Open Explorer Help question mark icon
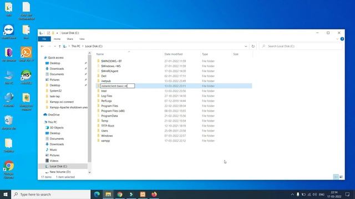This screenshot has height=199, width=355. tap(342, 39)
